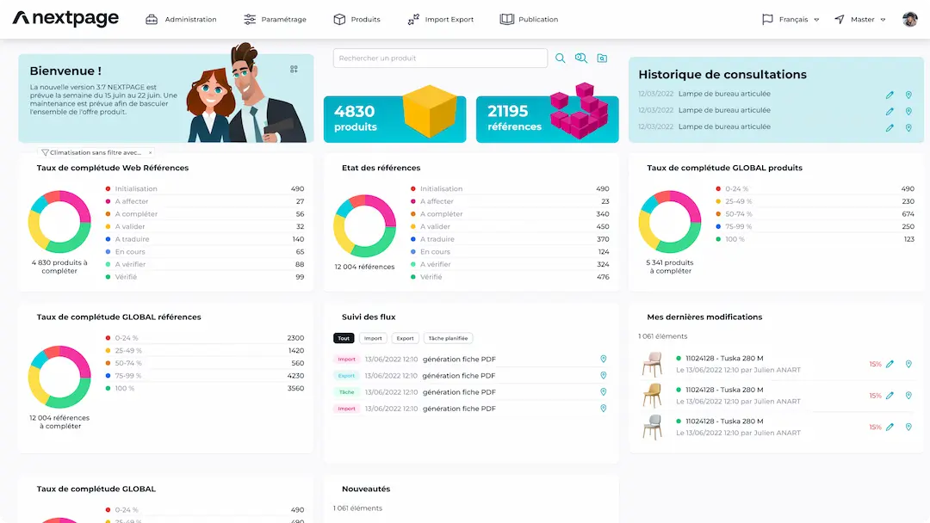Screen dimensions: 930x523
Task: Open the Paramétrage menu
Action: pyautogui.click(x=275, y=19)
